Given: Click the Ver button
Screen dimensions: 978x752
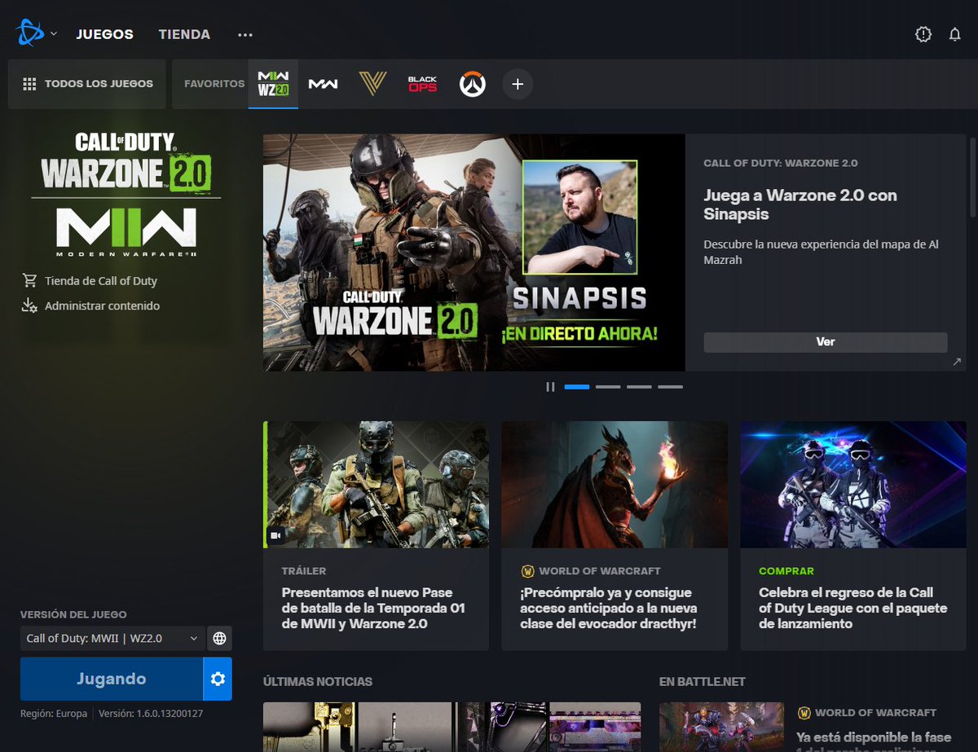Looking at the screenshot, I should (826, 342).
